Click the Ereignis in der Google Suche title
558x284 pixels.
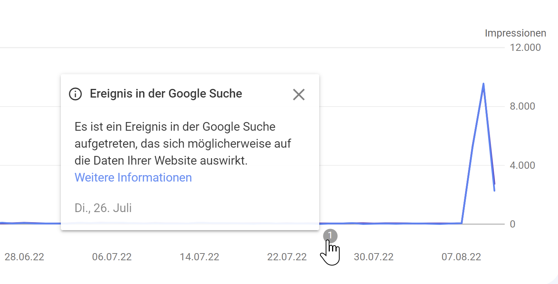click(x=166, y=93)
